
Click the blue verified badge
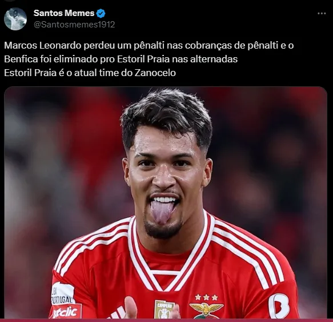101,13
